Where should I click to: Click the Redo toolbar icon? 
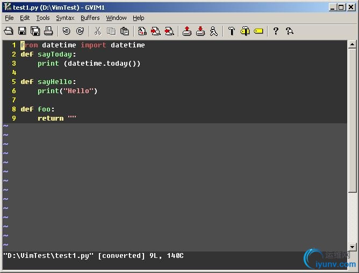[x=80, y=31]
